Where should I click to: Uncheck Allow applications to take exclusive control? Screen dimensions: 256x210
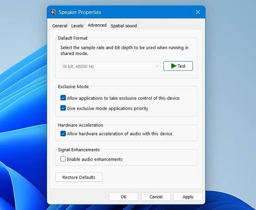click(x=63, y=98)
